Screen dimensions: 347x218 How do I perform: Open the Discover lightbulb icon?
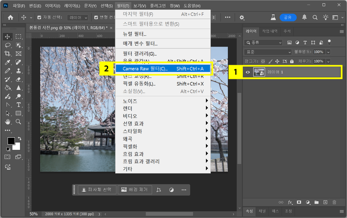(x=326, y=18)
